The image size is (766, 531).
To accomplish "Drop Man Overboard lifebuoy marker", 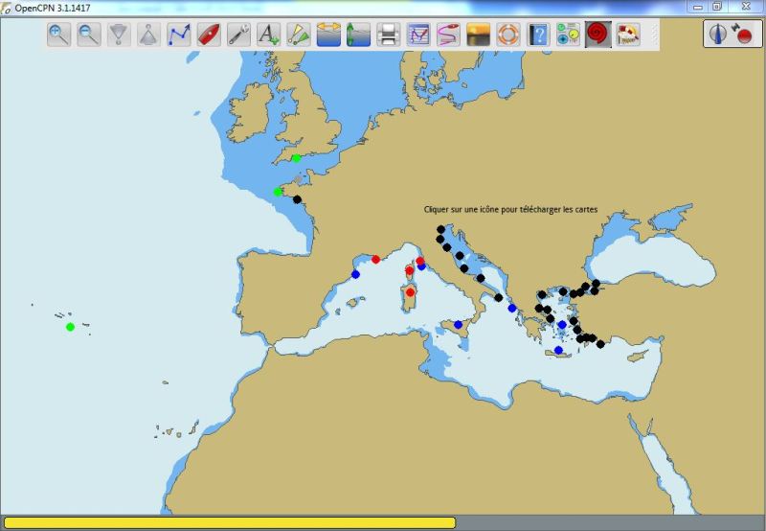I will 508,35.
